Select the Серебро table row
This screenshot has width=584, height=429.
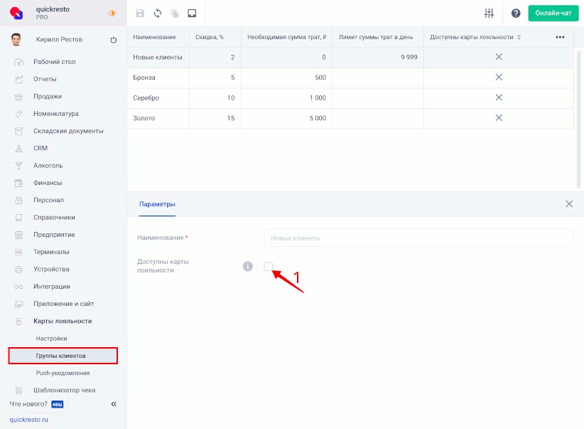click(x=350, y=98)
